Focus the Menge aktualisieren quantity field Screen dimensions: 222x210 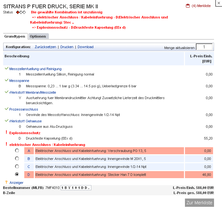[204, 47]
